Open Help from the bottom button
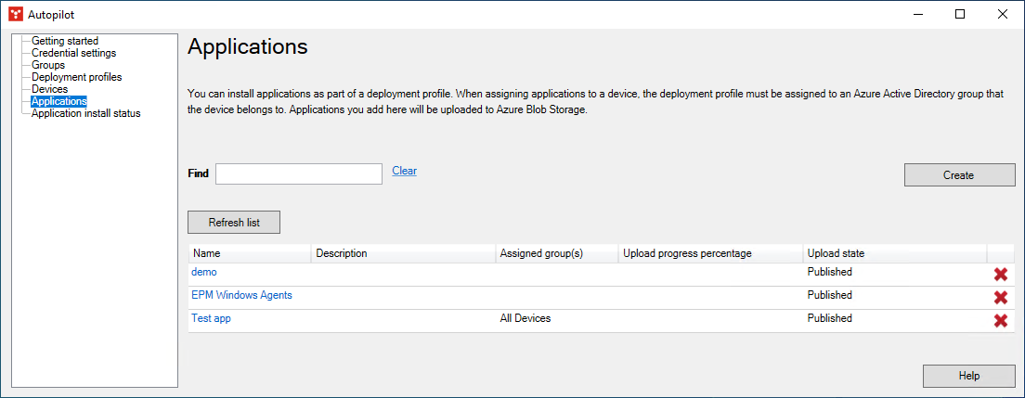Image resolution: width=1025 pixels, height=398 pixels. click(x=968, y=376)
